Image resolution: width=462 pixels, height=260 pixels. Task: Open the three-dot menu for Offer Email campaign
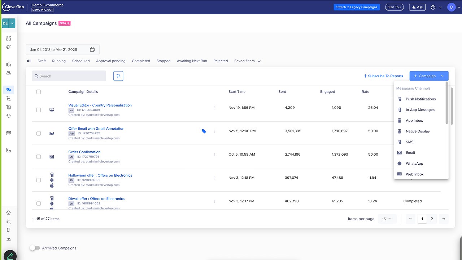click(x=214, y=131)
